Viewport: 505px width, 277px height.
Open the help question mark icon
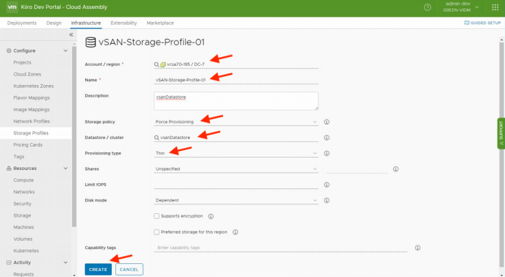click(427, 7)
